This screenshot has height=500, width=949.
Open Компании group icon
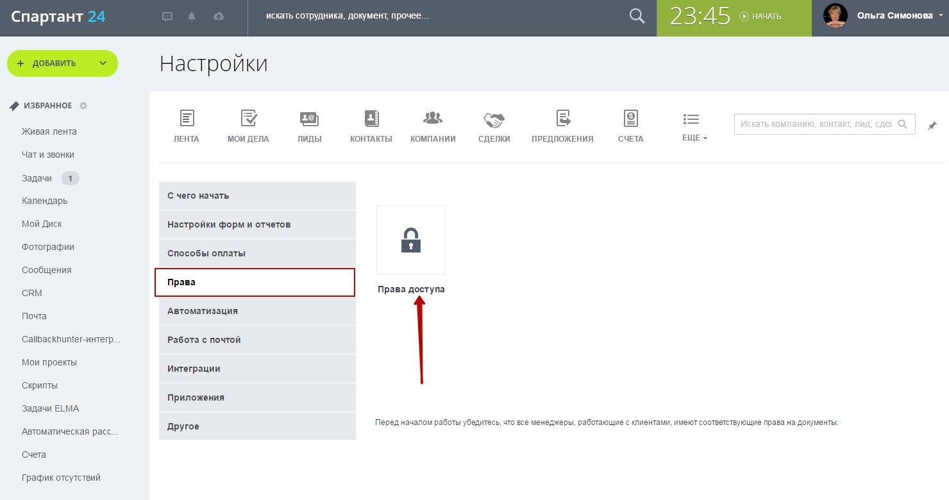point(433,119)
